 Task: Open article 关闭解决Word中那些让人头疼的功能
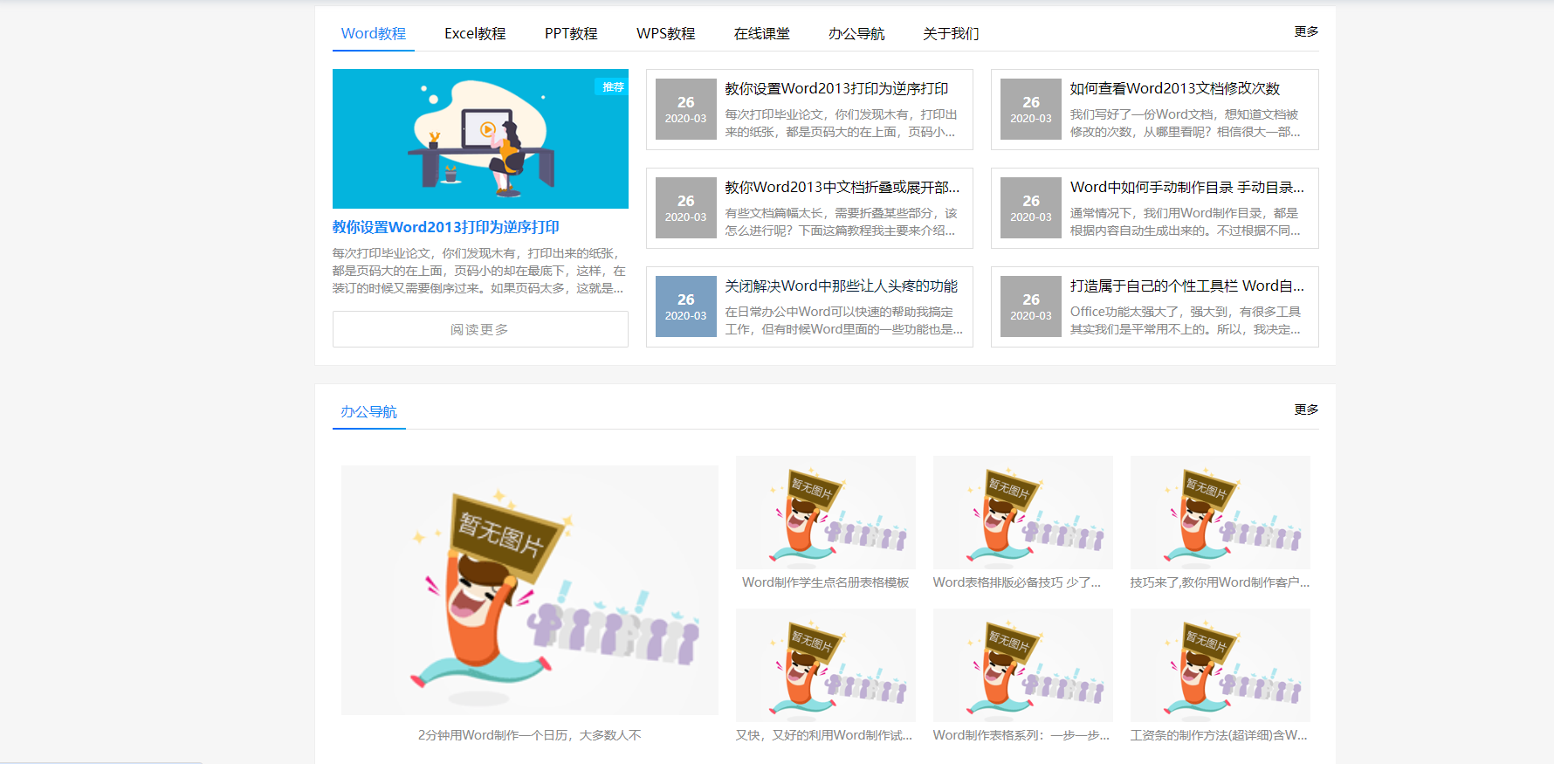(842, 286)
